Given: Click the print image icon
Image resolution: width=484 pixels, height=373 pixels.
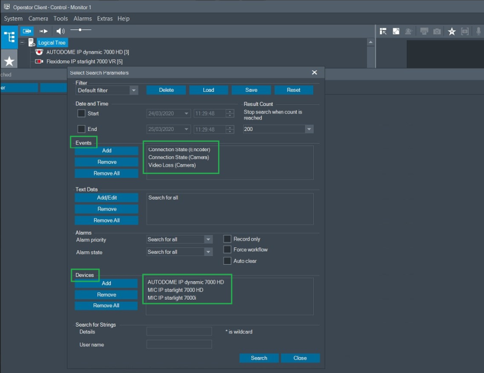Looking at the screenshot, I should 424,32.
